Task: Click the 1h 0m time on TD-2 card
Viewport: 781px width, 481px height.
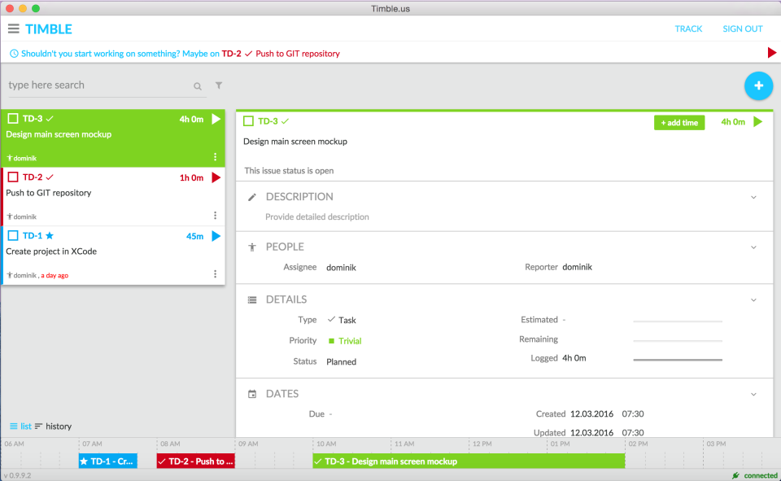Action: [x=191, y=177]
